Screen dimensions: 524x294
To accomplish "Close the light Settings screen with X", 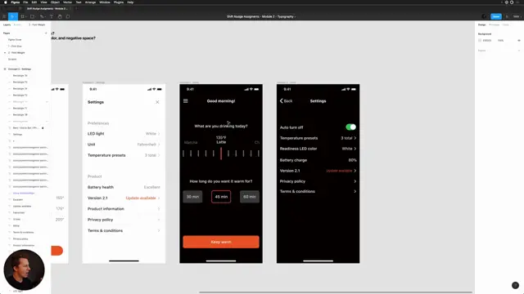I will [157, 102].
